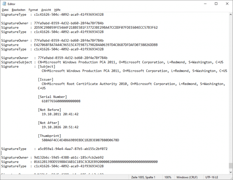Click the signature value starting E427068FBA7A

(x=96, y=45)
